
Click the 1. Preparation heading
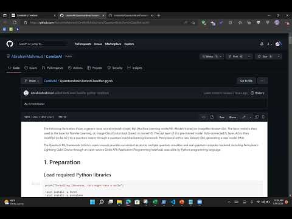(x=62, y=162)
